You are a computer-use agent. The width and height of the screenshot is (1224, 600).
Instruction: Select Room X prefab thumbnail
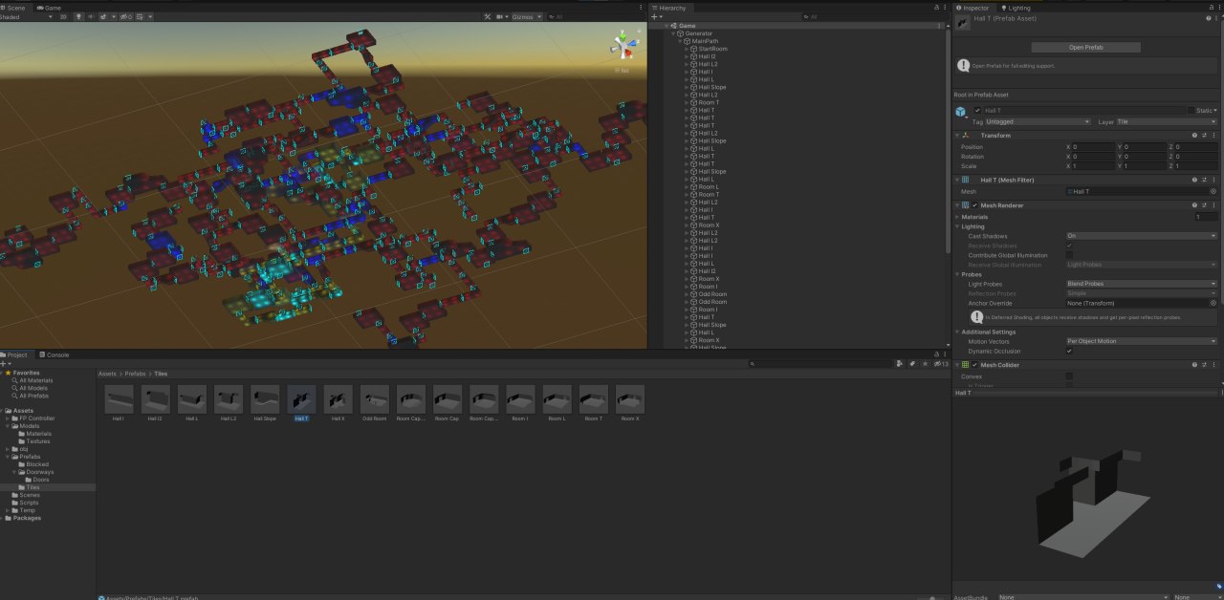click(630, 399)
